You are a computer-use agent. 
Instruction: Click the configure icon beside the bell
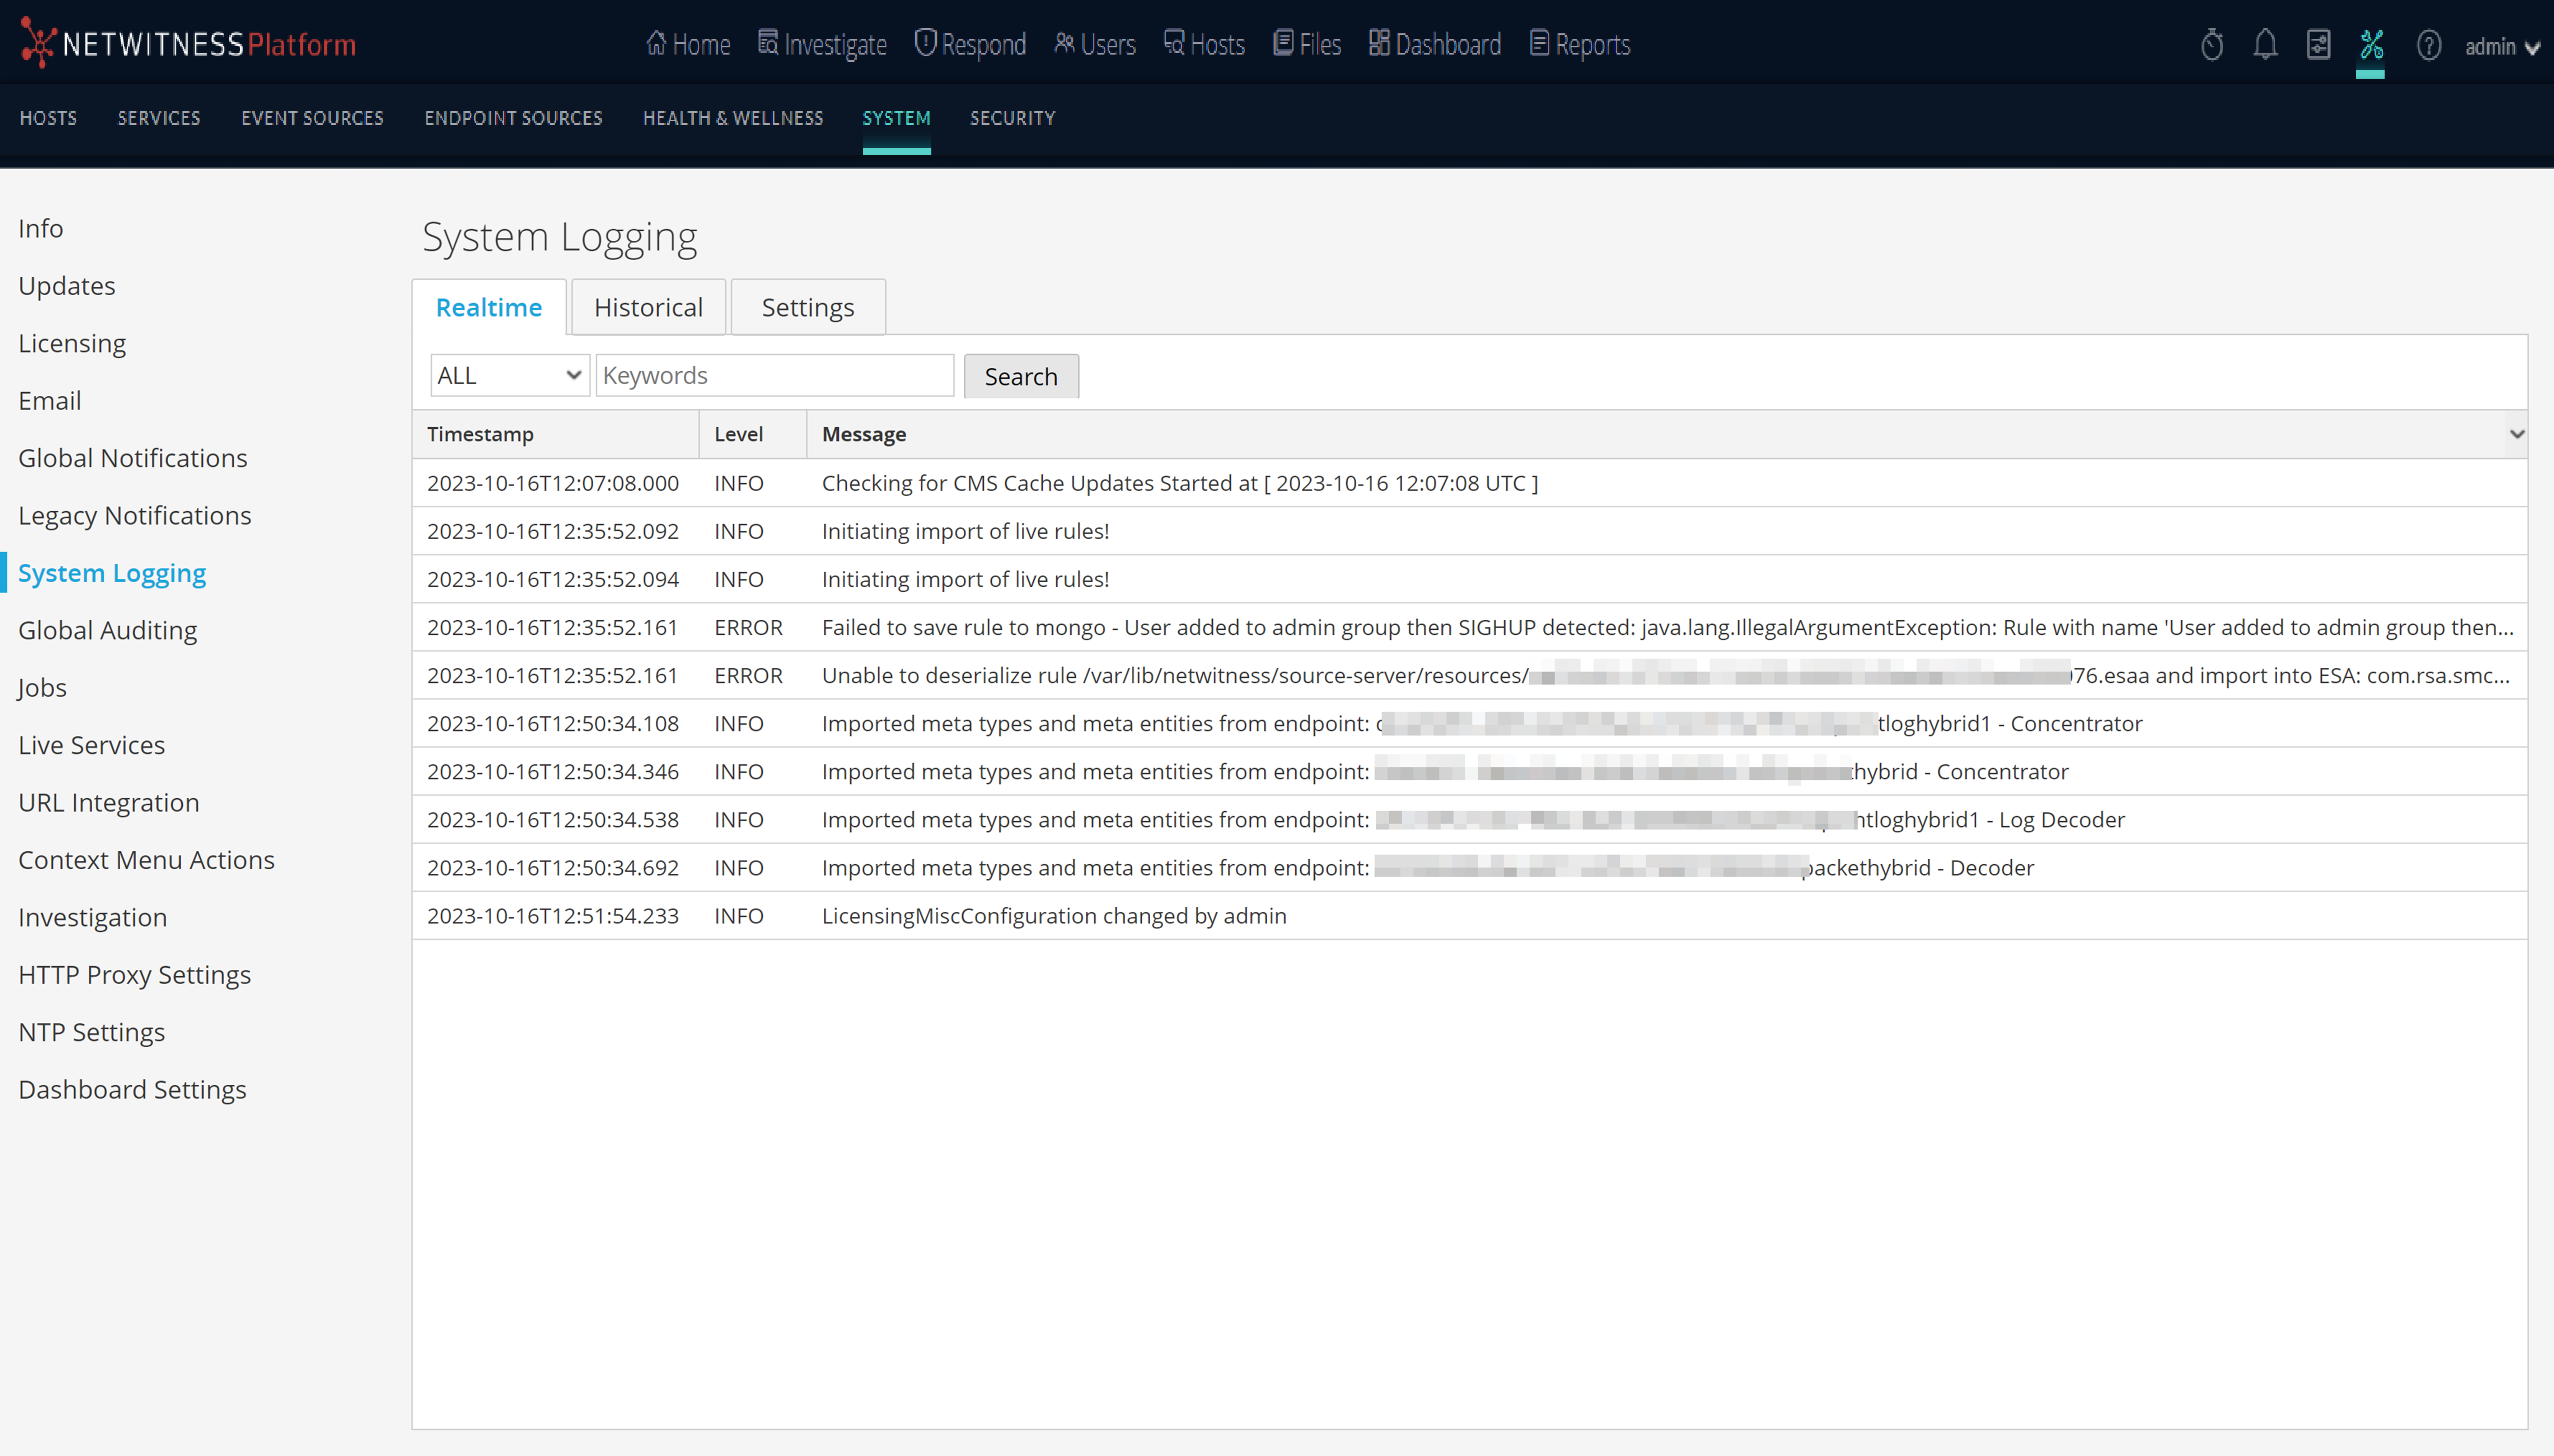coord(2318,45)
